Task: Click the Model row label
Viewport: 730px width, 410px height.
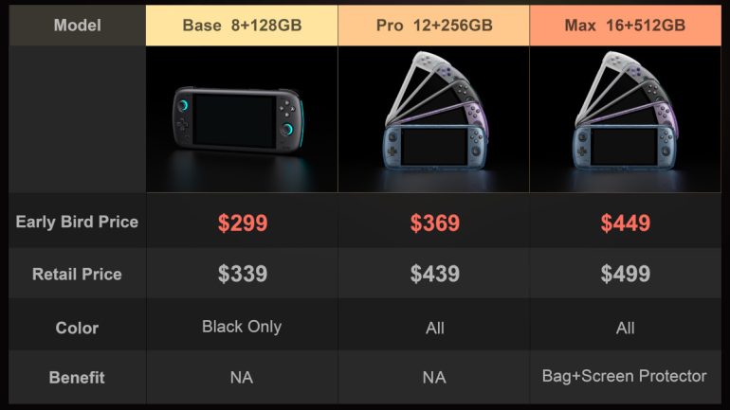Action: [77, 26]
